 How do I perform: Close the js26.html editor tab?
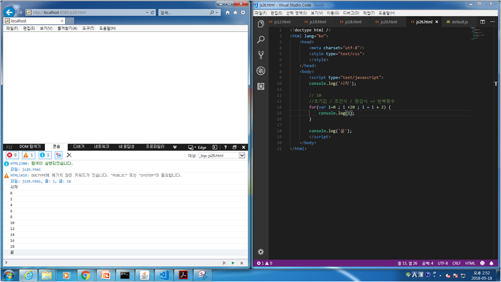pyautogui.click(x=437, y=22)
